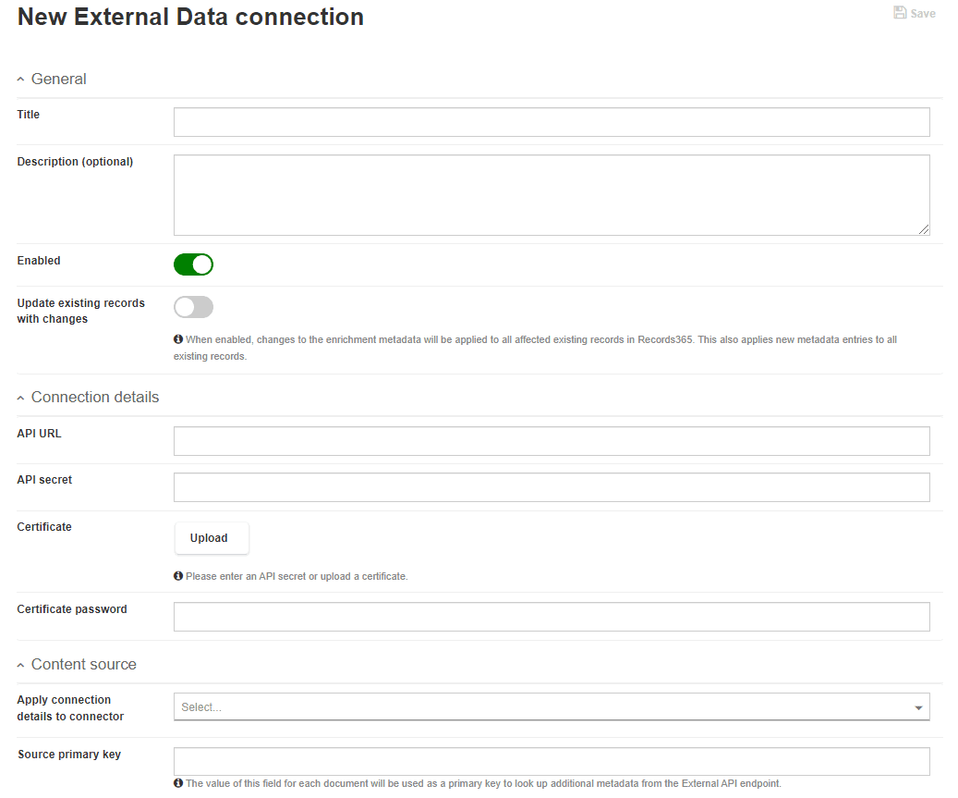
Task: Click the Upload button for Certificate
Action: 211,537
